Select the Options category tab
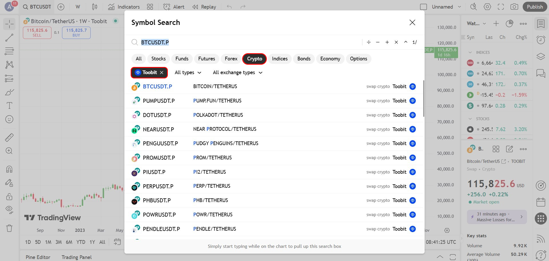 pyautogui.click(x=359, y=59)
